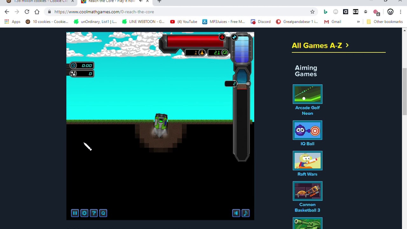Open MP3Juices bookmark
Viewport: 407px width, 229px height.
click(x=224, y=22)
